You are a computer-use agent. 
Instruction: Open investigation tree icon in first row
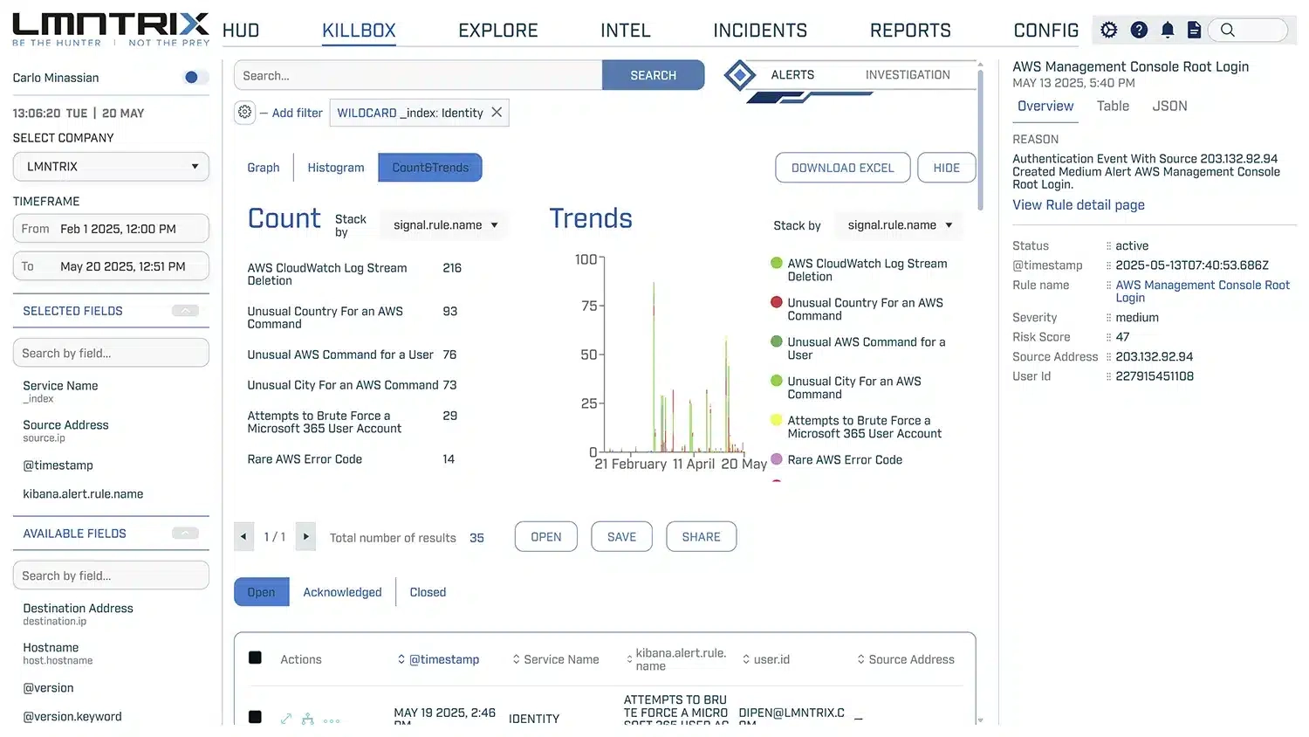point(307,719)
